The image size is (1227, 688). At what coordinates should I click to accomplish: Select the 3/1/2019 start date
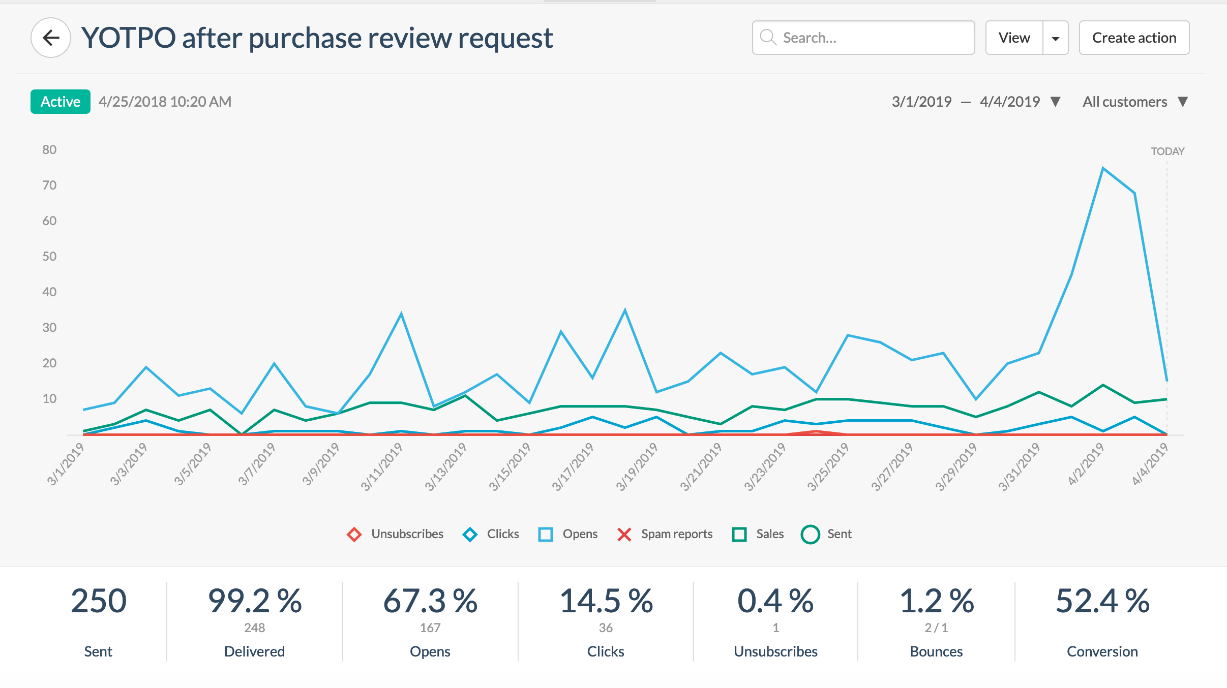(x=921, y=102)
